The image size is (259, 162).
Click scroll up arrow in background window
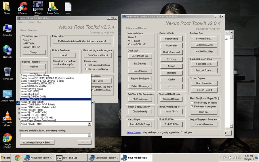pos(231,37)
